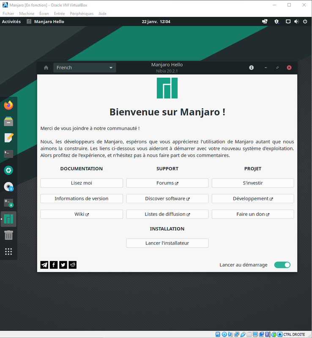Open Firefox from the dock
The image size is (312, 338).
(8, 105)
